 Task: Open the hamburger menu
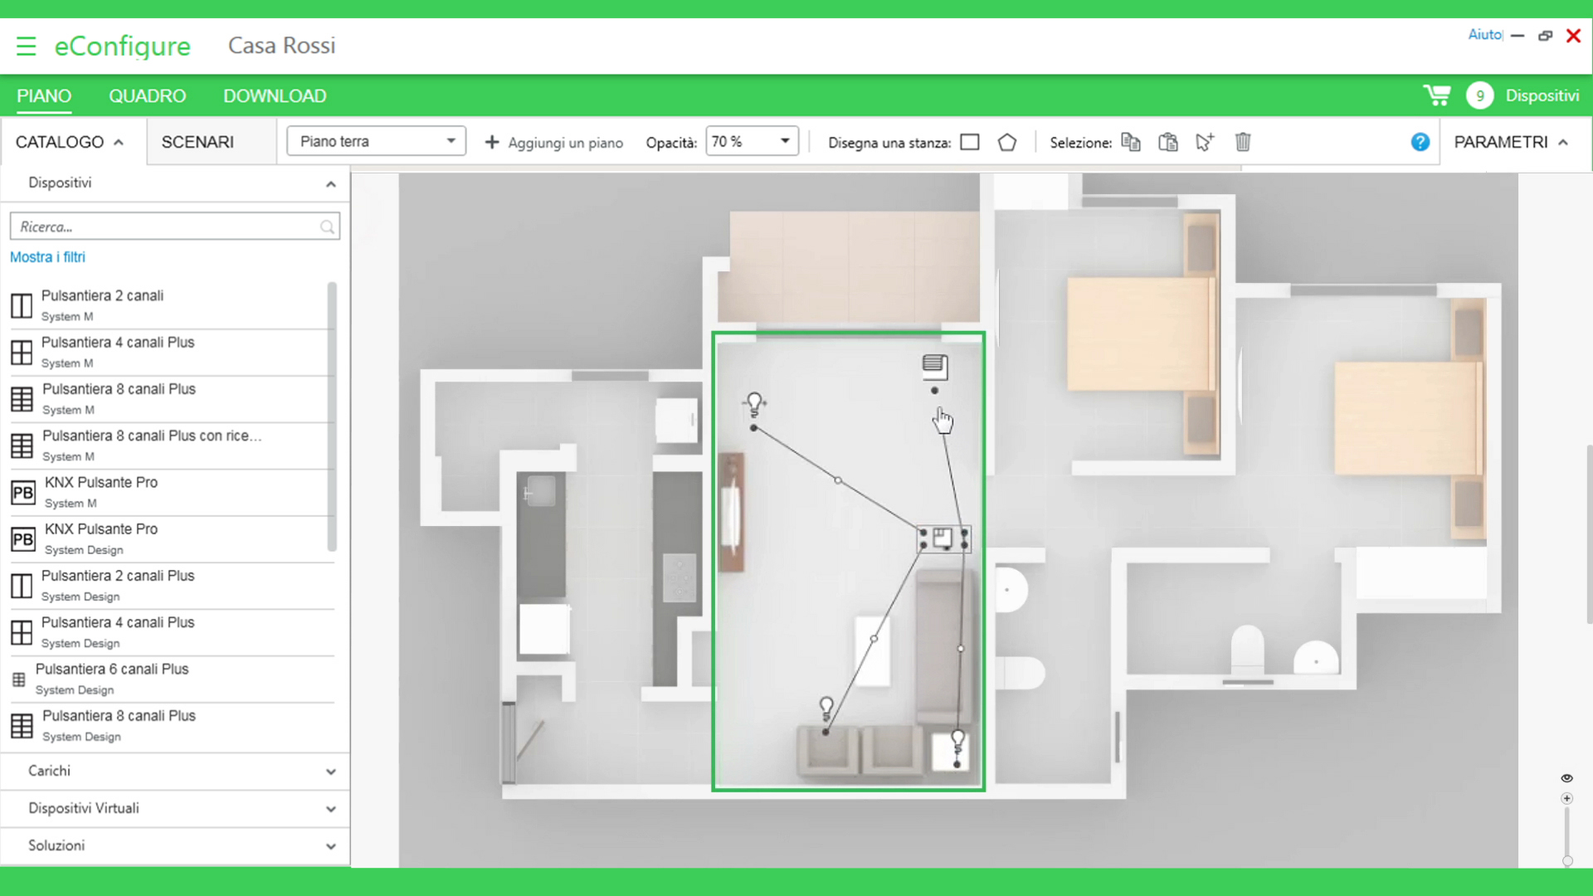[26, 46]
